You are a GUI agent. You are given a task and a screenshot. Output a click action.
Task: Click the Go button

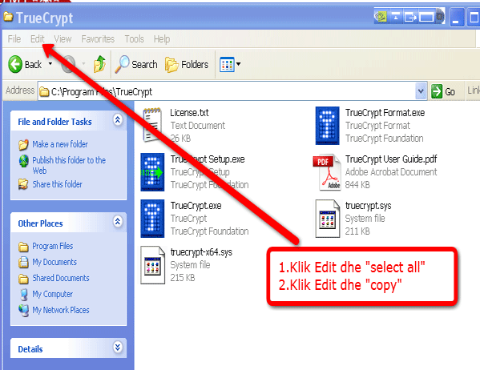(x=443, y=91)
